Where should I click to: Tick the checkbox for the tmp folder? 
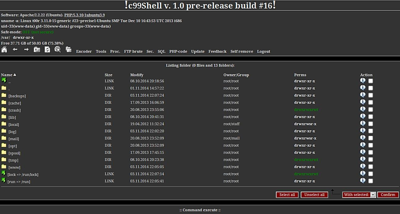(x=371, y=160)
